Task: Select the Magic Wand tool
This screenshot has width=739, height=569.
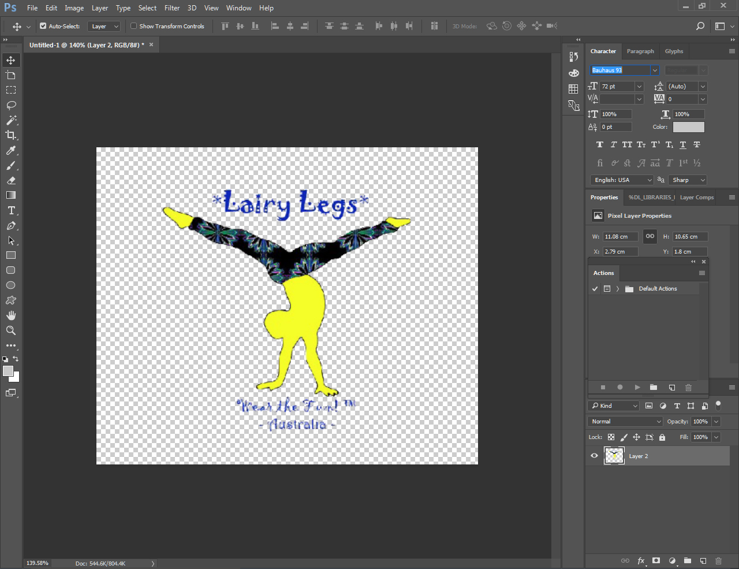Action: coord(11,120)
